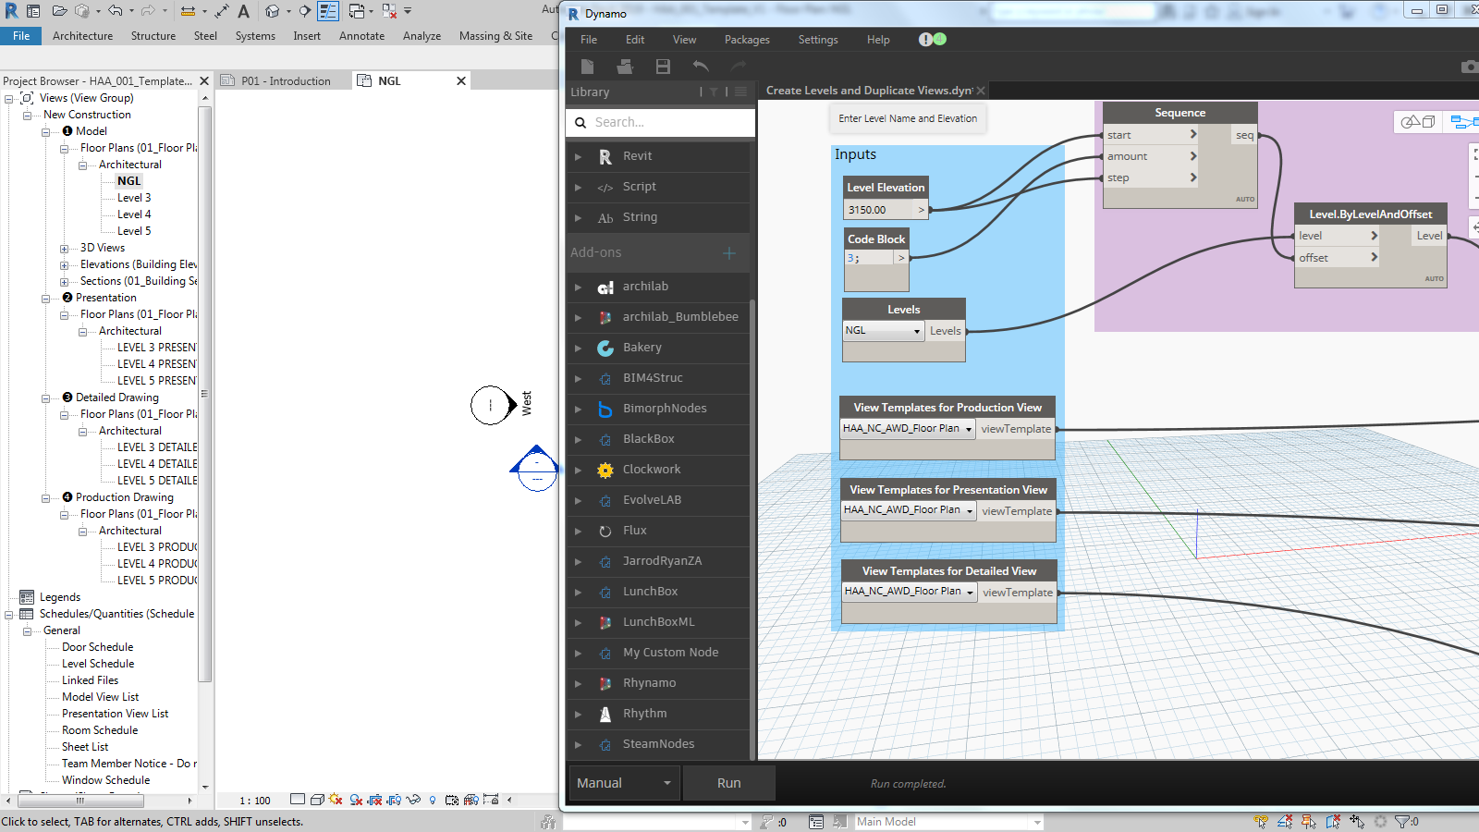Expand the Clockwork package in Library

coord(578,471)
